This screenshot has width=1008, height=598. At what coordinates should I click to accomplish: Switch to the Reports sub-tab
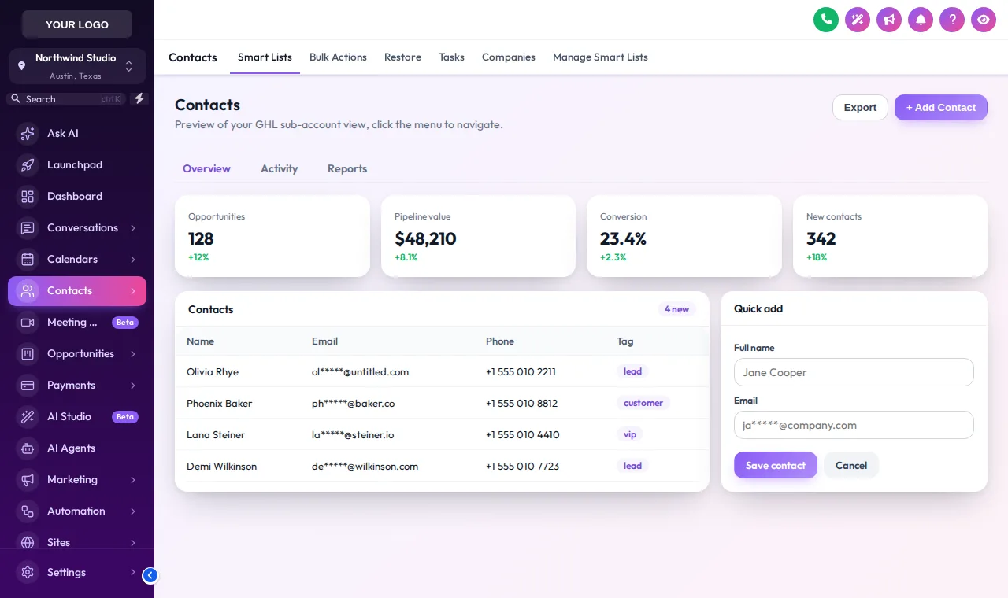tap(347, 168)
